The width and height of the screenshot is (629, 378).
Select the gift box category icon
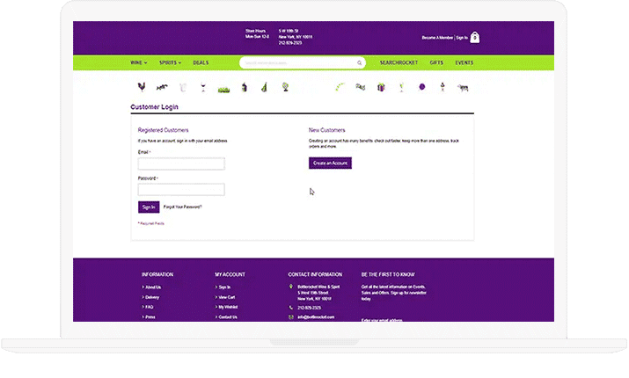click(381, 87)
